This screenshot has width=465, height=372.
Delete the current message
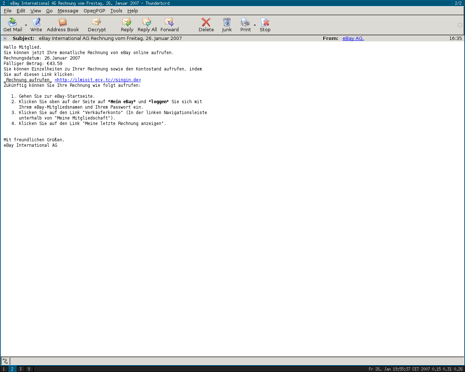(206, 25)
